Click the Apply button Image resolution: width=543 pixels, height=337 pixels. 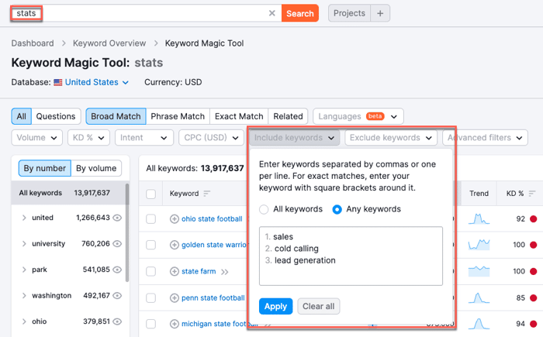pyautogui.click(x=275, y=306)
